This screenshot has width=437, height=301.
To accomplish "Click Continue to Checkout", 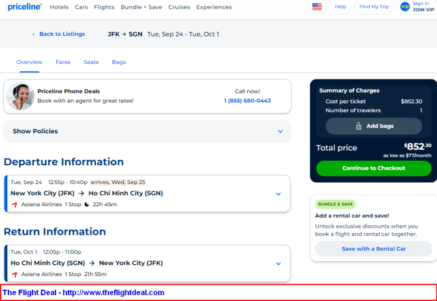I will click(x=374, y=168).
